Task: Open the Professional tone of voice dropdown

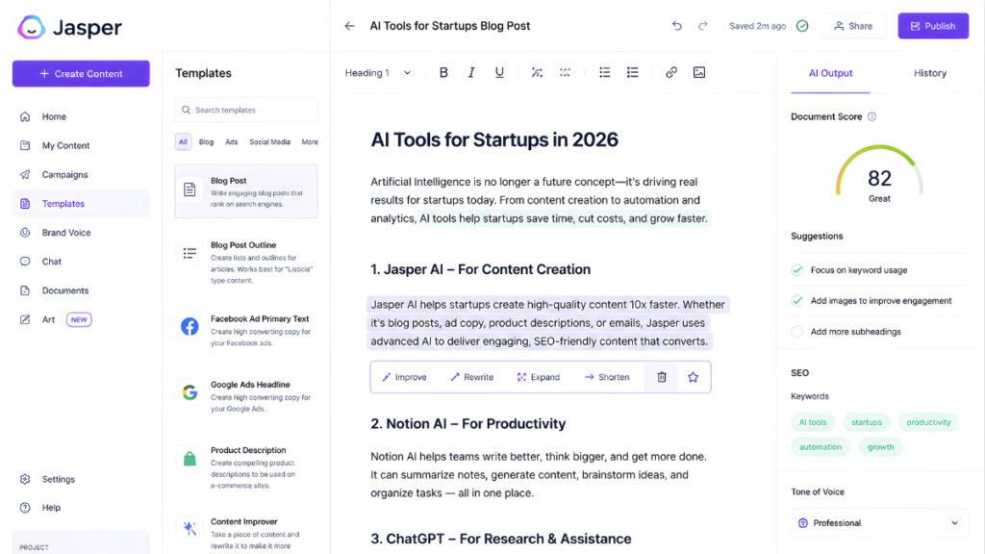Action: (879, 523)
